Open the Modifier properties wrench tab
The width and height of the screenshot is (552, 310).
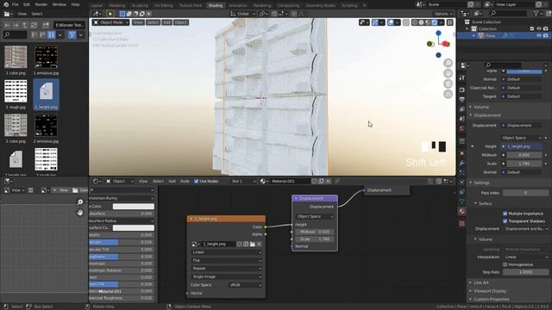[462, 163]
